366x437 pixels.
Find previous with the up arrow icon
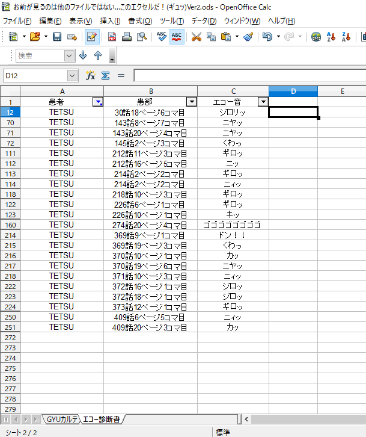tap(98, 55)
